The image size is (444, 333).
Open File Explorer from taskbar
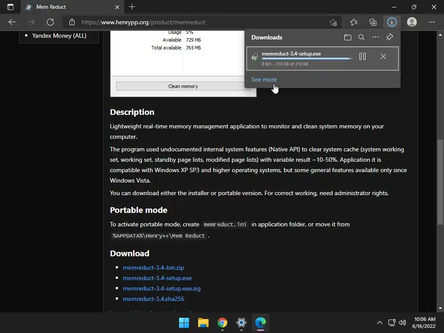pos(203,323)
